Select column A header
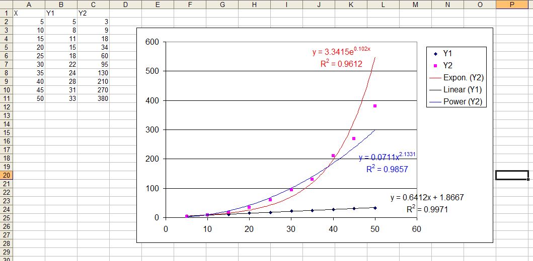This screenshot has height=261, width=533. click(x=29, y=5)
